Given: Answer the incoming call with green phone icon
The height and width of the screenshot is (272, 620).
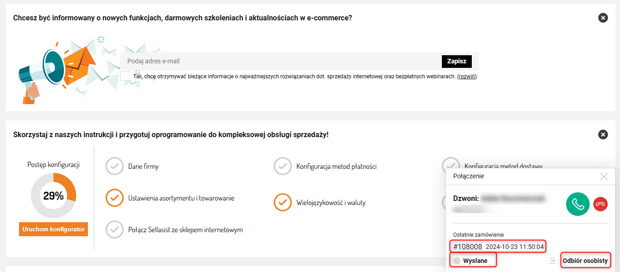Looking at the screenshot, I should 577,204.
